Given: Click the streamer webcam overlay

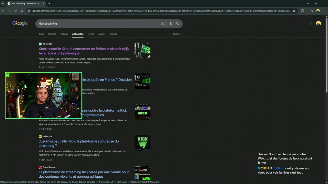Looking at the screenshot, I should [x=44, y=96].
